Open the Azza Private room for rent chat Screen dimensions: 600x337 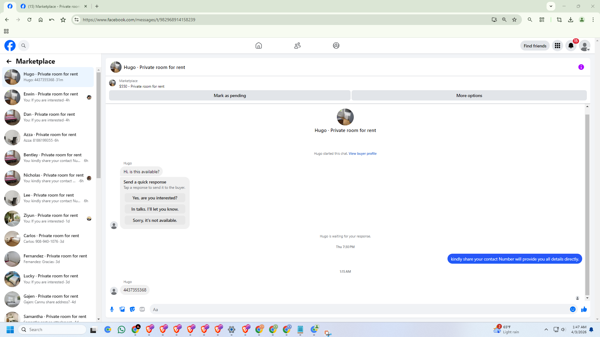tap(48, 138)
